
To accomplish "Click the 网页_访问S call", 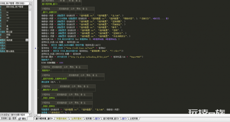I will 58,48.
